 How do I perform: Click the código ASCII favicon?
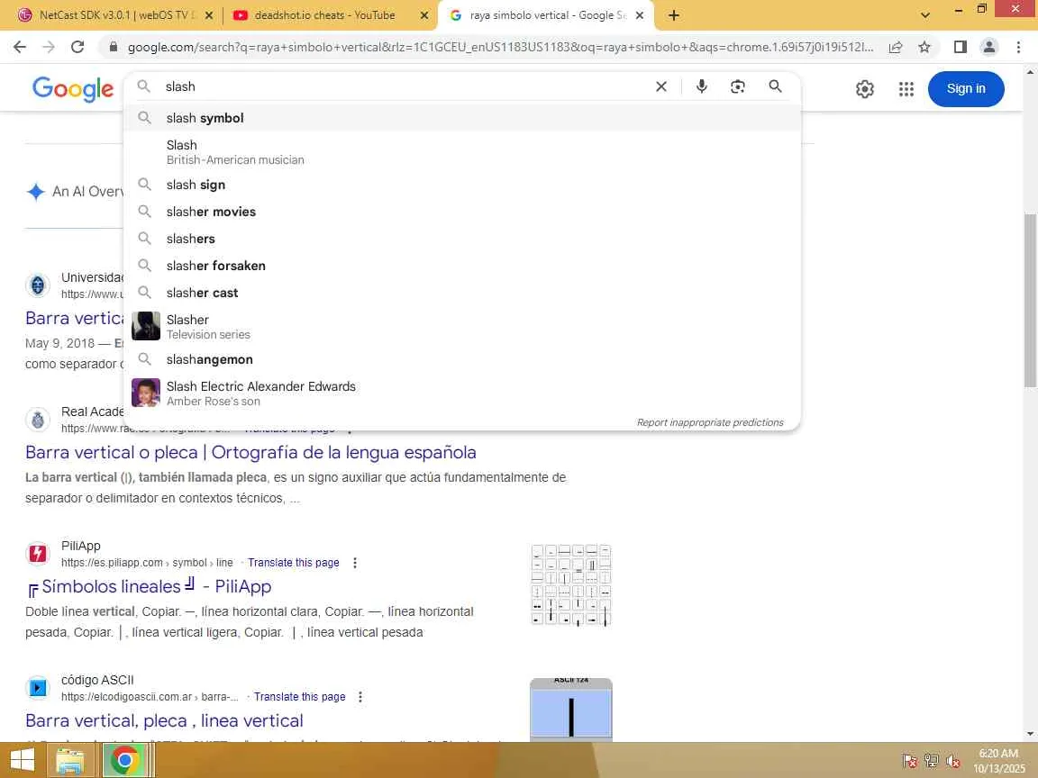click(x=38, y=688)
